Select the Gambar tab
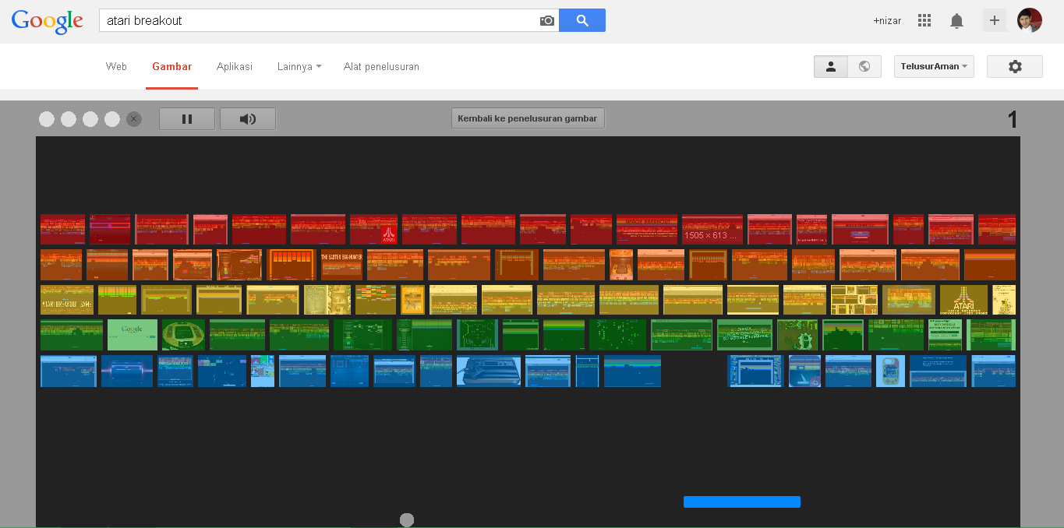This screenshot has width=1064, height=528. [172, 67]
